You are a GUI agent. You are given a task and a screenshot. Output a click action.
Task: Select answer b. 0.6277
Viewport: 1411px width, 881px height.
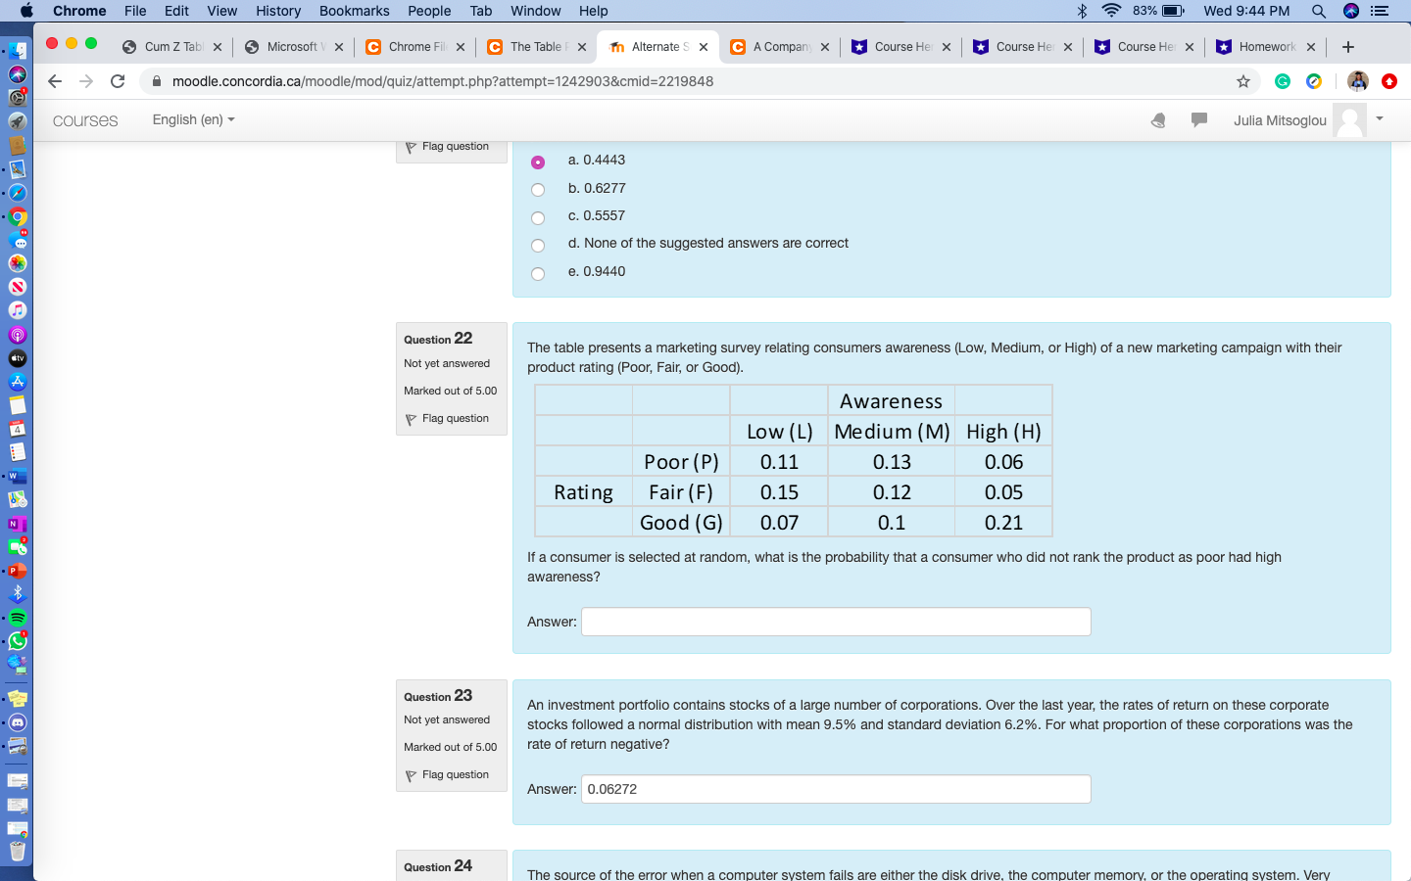coord(538,190)
